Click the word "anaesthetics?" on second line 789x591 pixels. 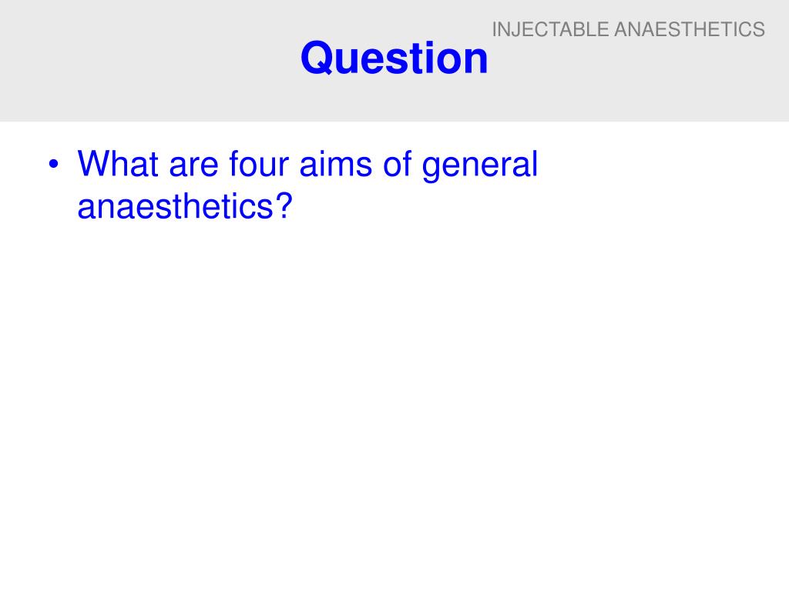pyautogui.click(x=185, y=206)
